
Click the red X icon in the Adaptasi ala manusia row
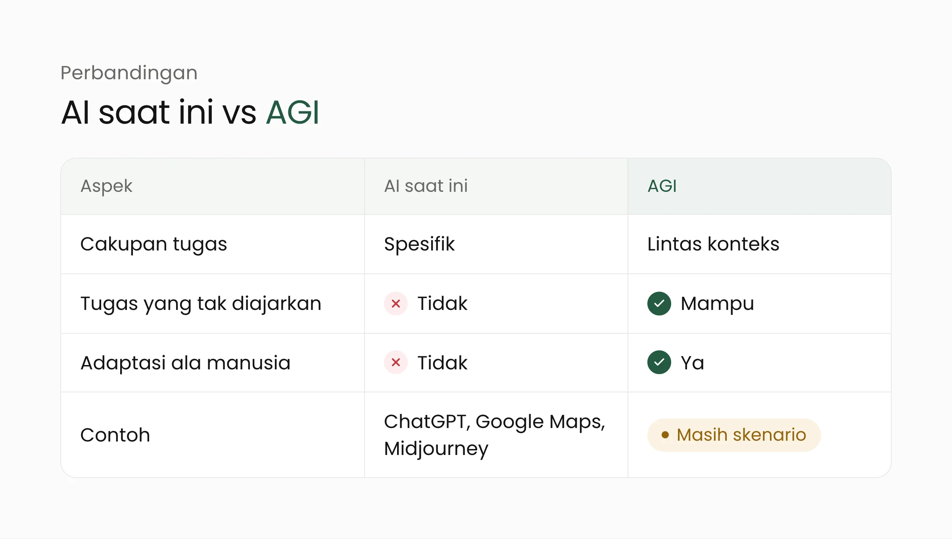(x=395, y=362)
